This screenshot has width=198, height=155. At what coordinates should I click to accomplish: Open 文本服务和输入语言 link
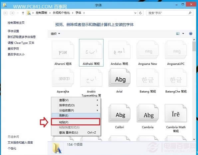click(20, 142)
